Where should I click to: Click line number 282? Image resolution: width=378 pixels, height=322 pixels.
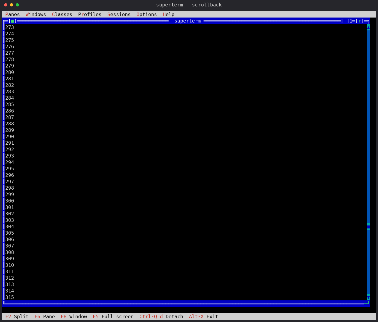pos(10,85)
